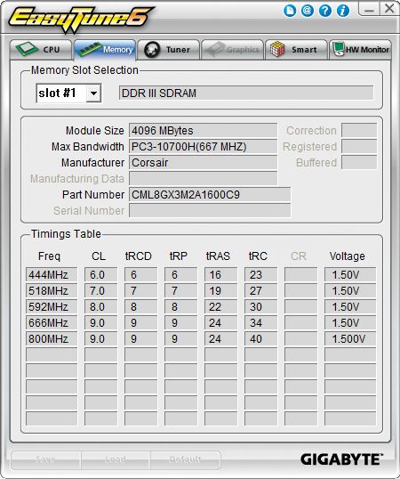The image size is (400, 479).
Task: Show info via the 'i' icon
Action: click(343, 11)
